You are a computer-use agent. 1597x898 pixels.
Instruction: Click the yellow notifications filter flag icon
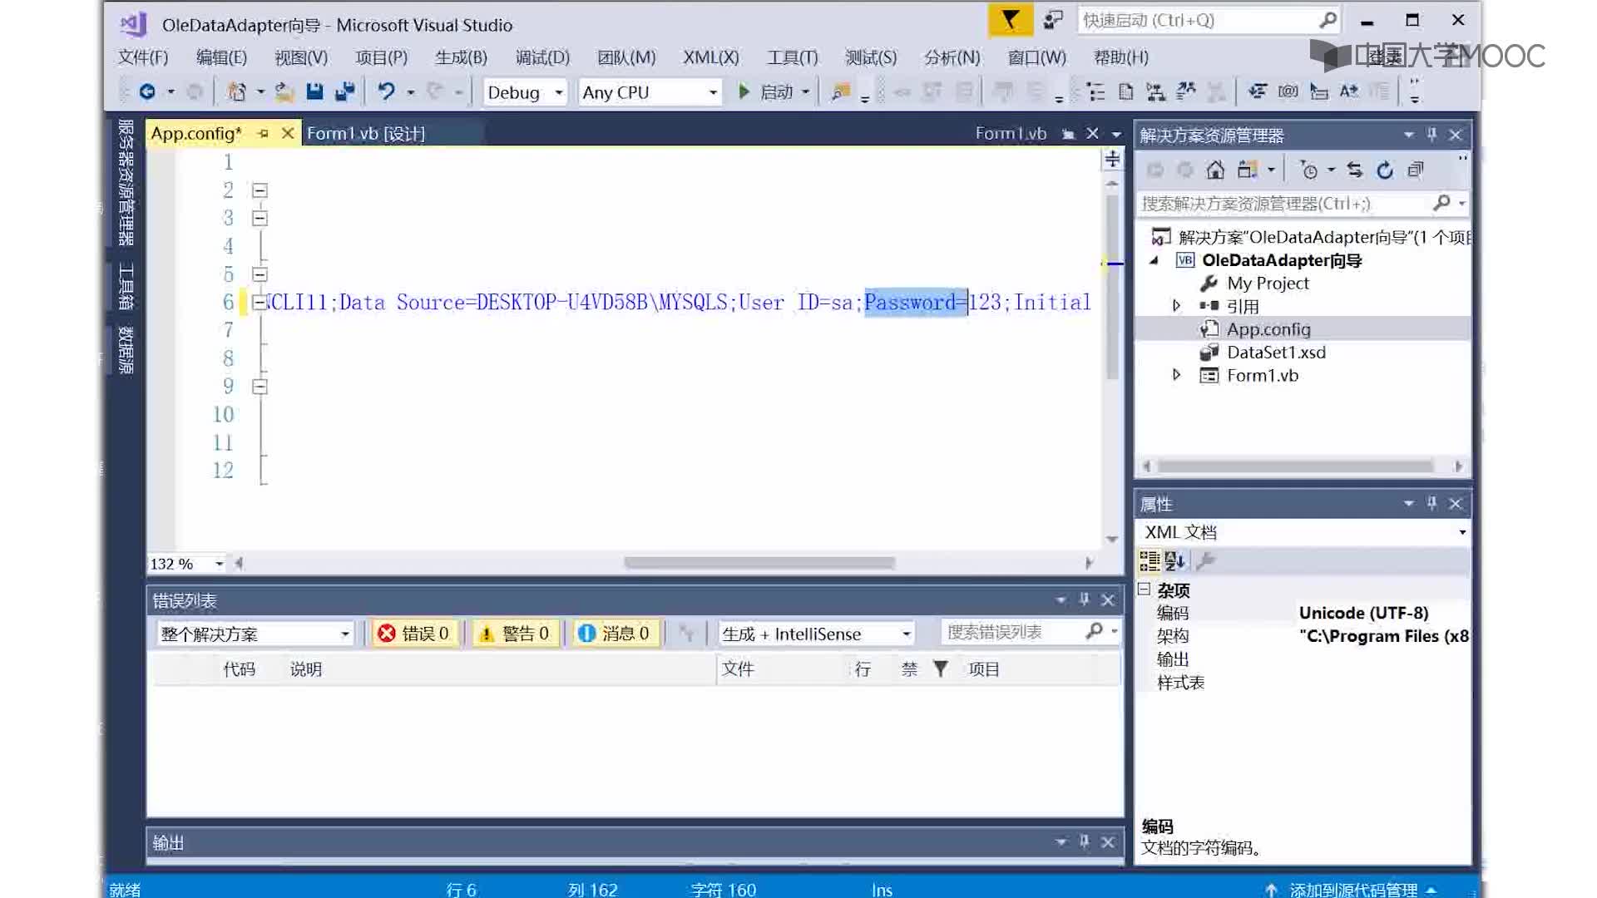[x=1010, y=20]
